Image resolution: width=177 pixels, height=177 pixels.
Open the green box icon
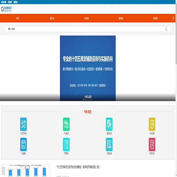[x=66, y=124]
